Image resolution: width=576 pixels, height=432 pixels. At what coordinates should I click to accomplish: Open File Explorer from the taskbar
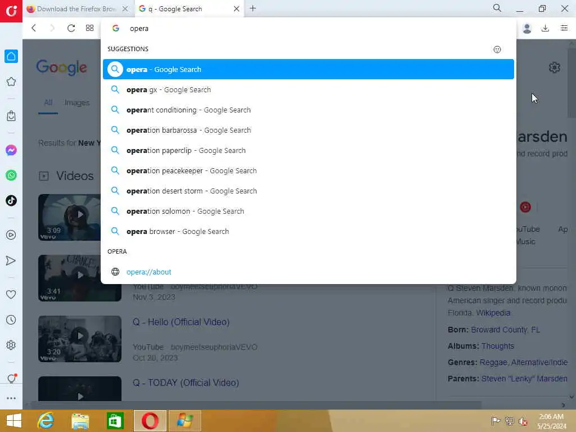pyautogui.click(x=80, y=421)
